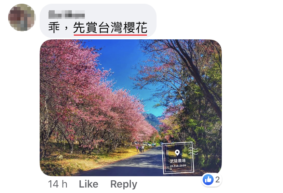Viewport: 283px width, 193px height.
Task: Open the 14 h timestamp link
Action: click(x=57, y=184)
